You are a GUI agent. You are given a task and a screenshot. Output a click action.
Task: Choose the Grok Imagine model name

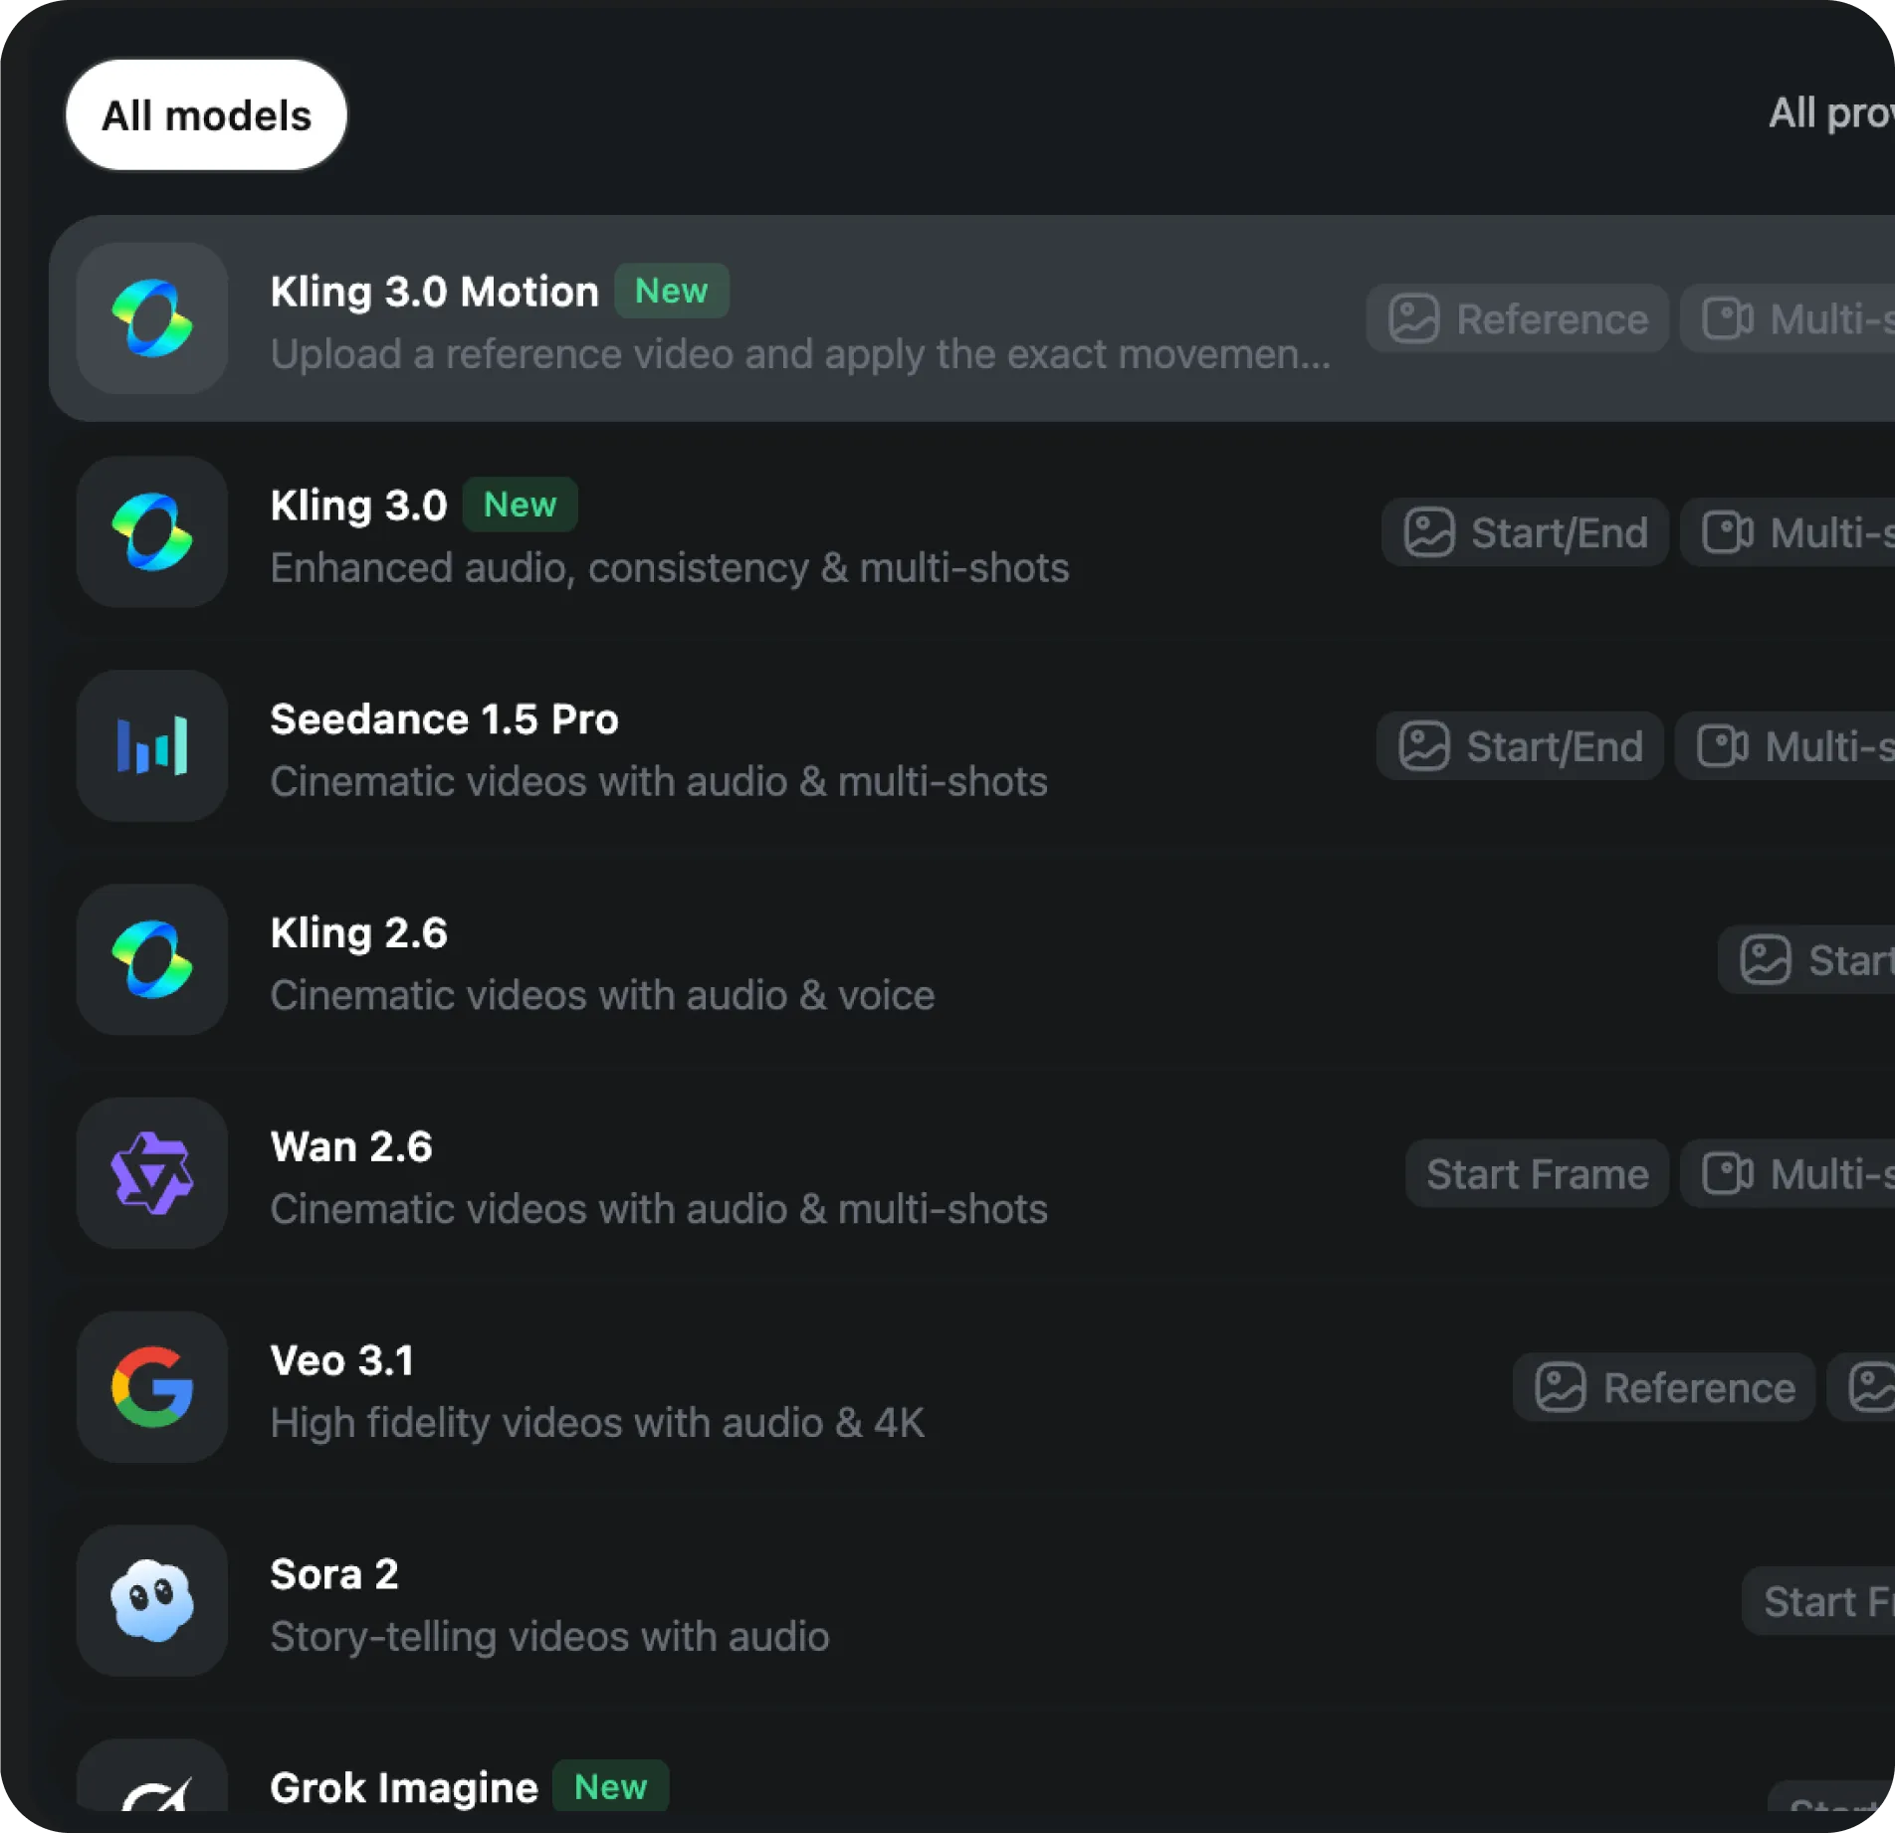404,1788
